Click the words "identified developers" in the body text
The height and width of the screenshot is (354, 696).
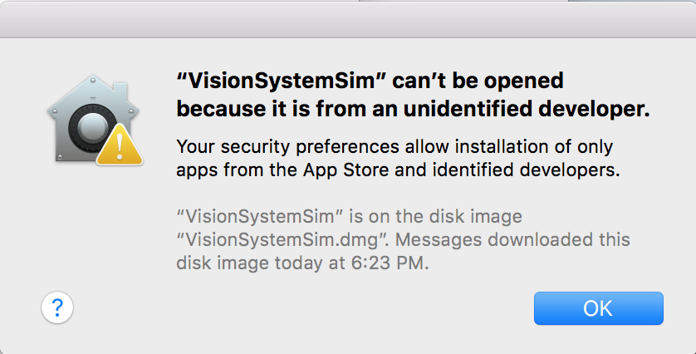coord(517,170)
